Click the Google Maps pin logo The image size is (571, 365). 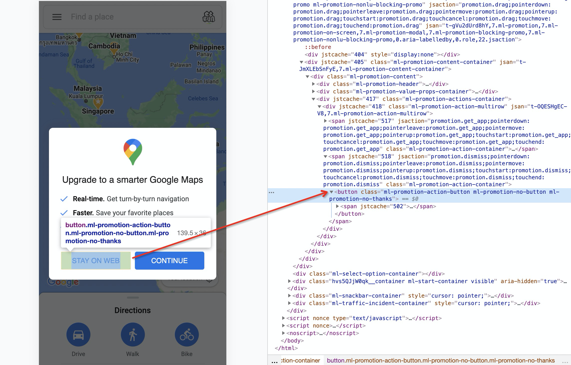[x=133, y=152]
